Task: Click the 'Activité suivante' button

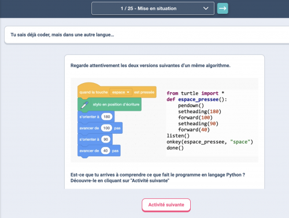Action: (x=166, y=205)
